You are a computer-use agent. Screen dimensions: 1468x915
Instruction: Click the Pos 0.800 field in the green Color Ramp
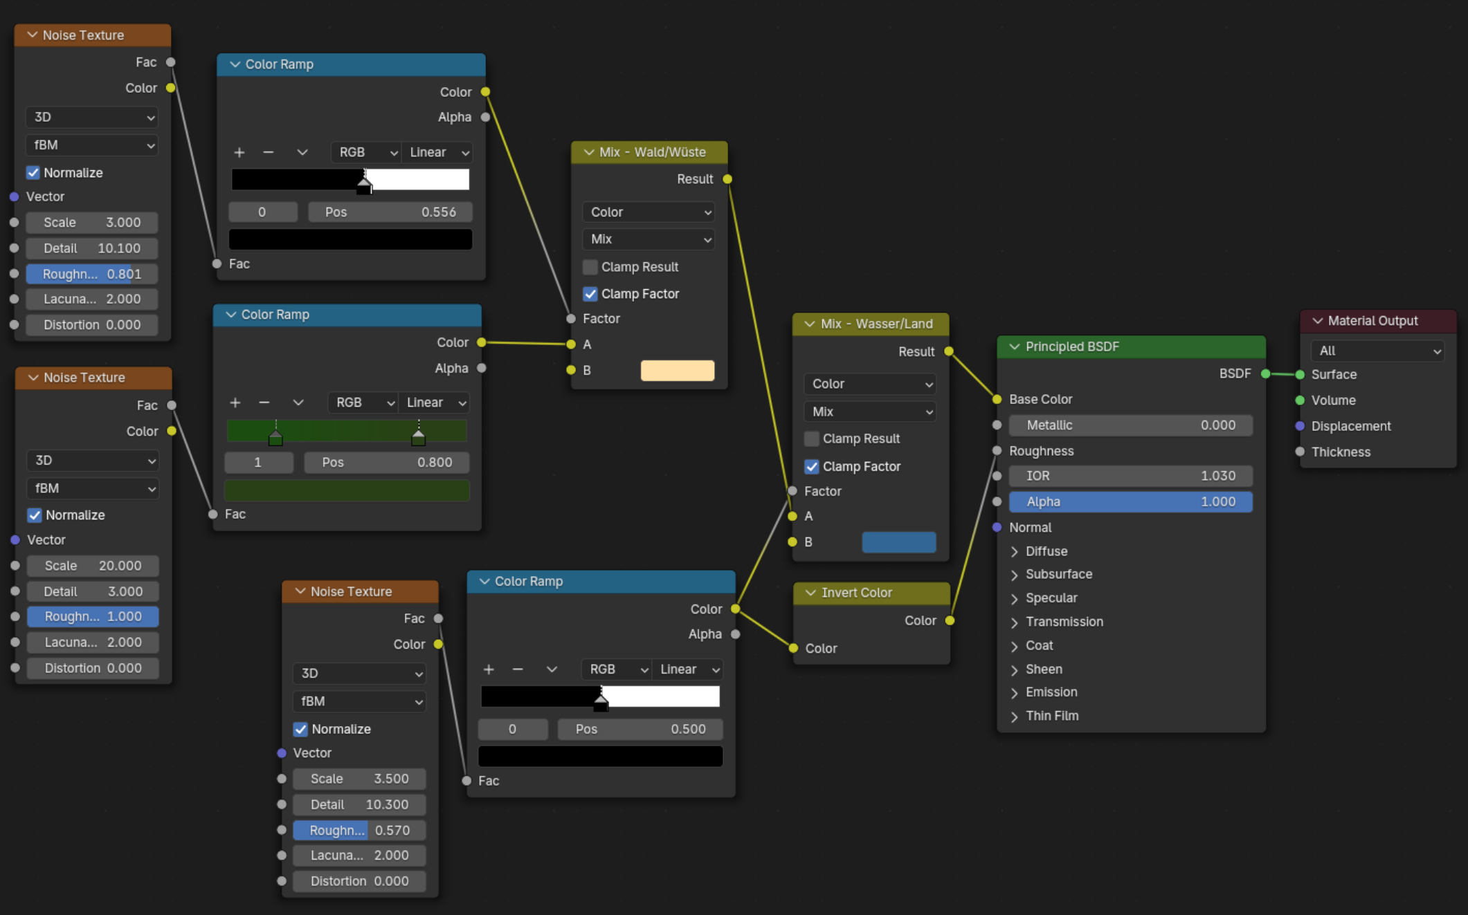pos(386,463)
